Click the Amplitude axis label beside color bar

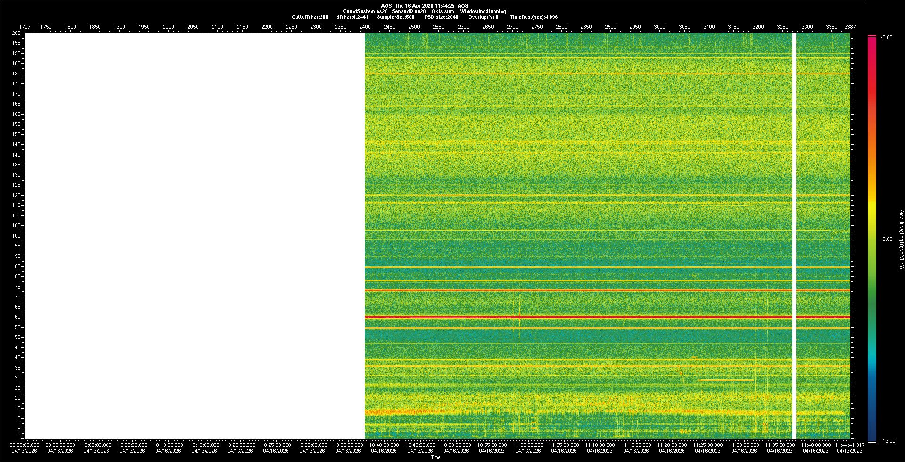click(x=901, y=239)
